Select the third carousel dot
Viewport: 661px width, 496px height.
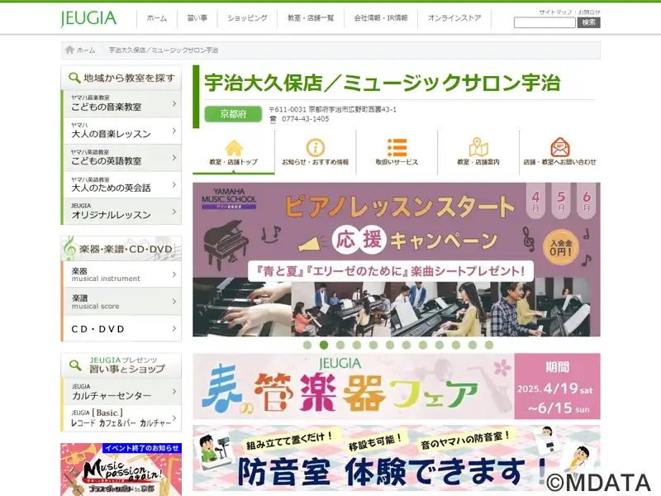click(340, 345)
